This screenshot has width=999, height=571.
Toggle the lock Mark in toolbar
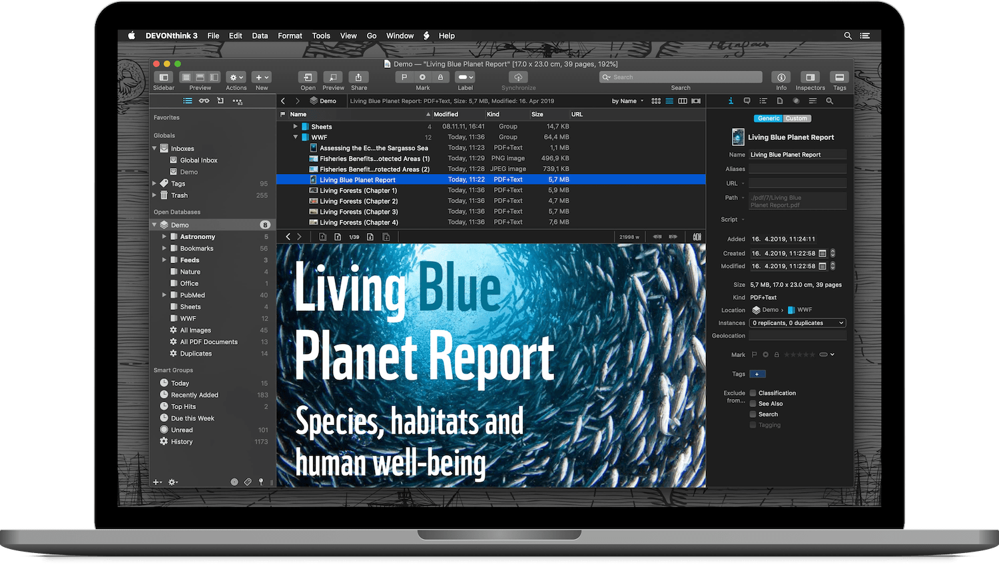[440, 77]
